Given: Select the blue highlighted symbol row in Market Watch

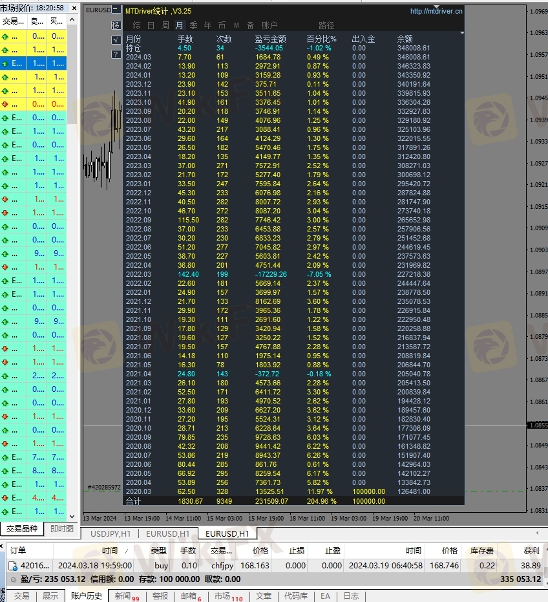Looking at the screenshot, I should pyautogui.click(x=34, y=63).
